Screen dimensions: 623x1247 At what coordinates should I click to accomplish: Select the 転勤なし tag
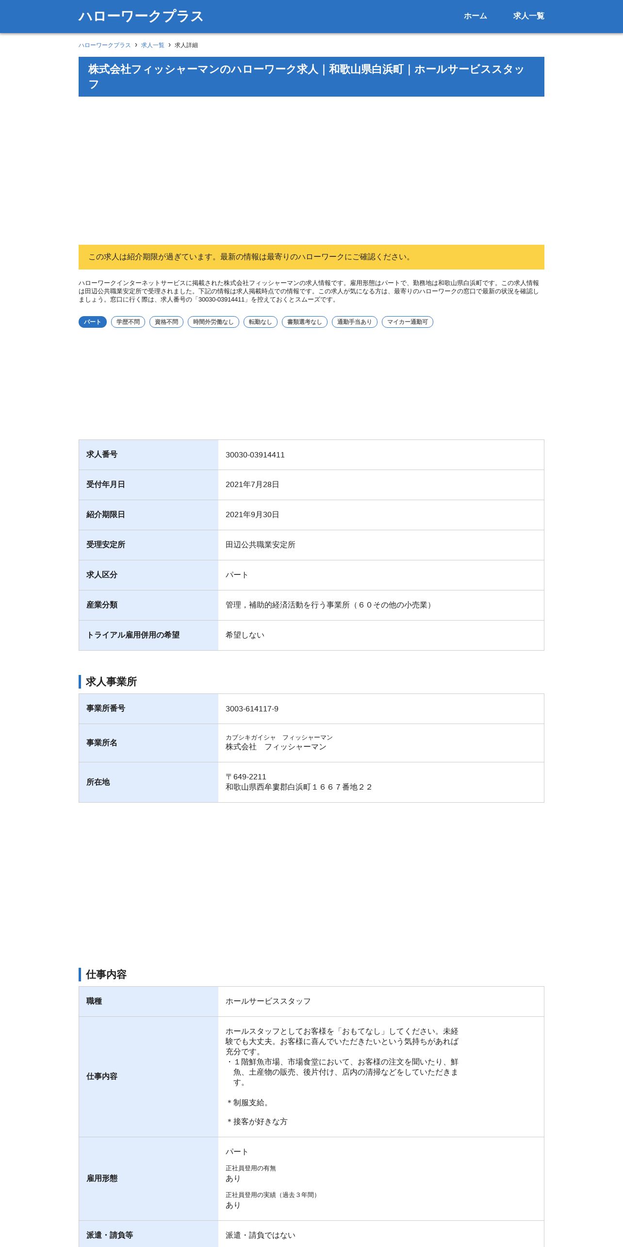tap(261, 322)
